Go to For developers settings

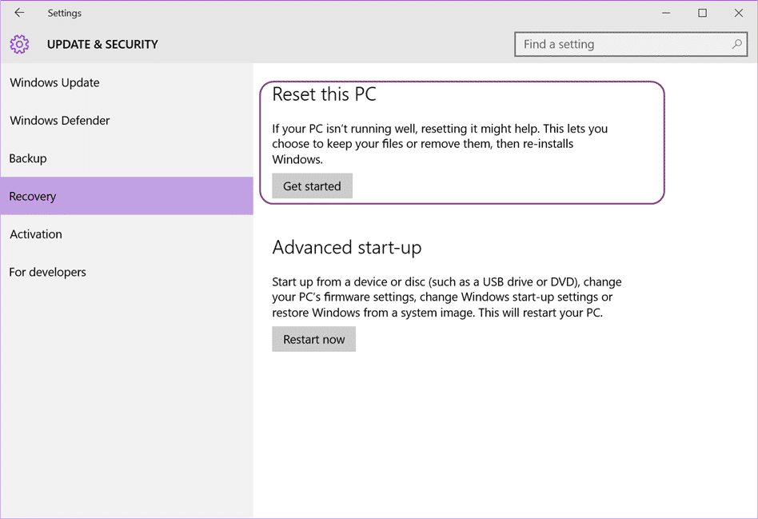click(126, 272)
